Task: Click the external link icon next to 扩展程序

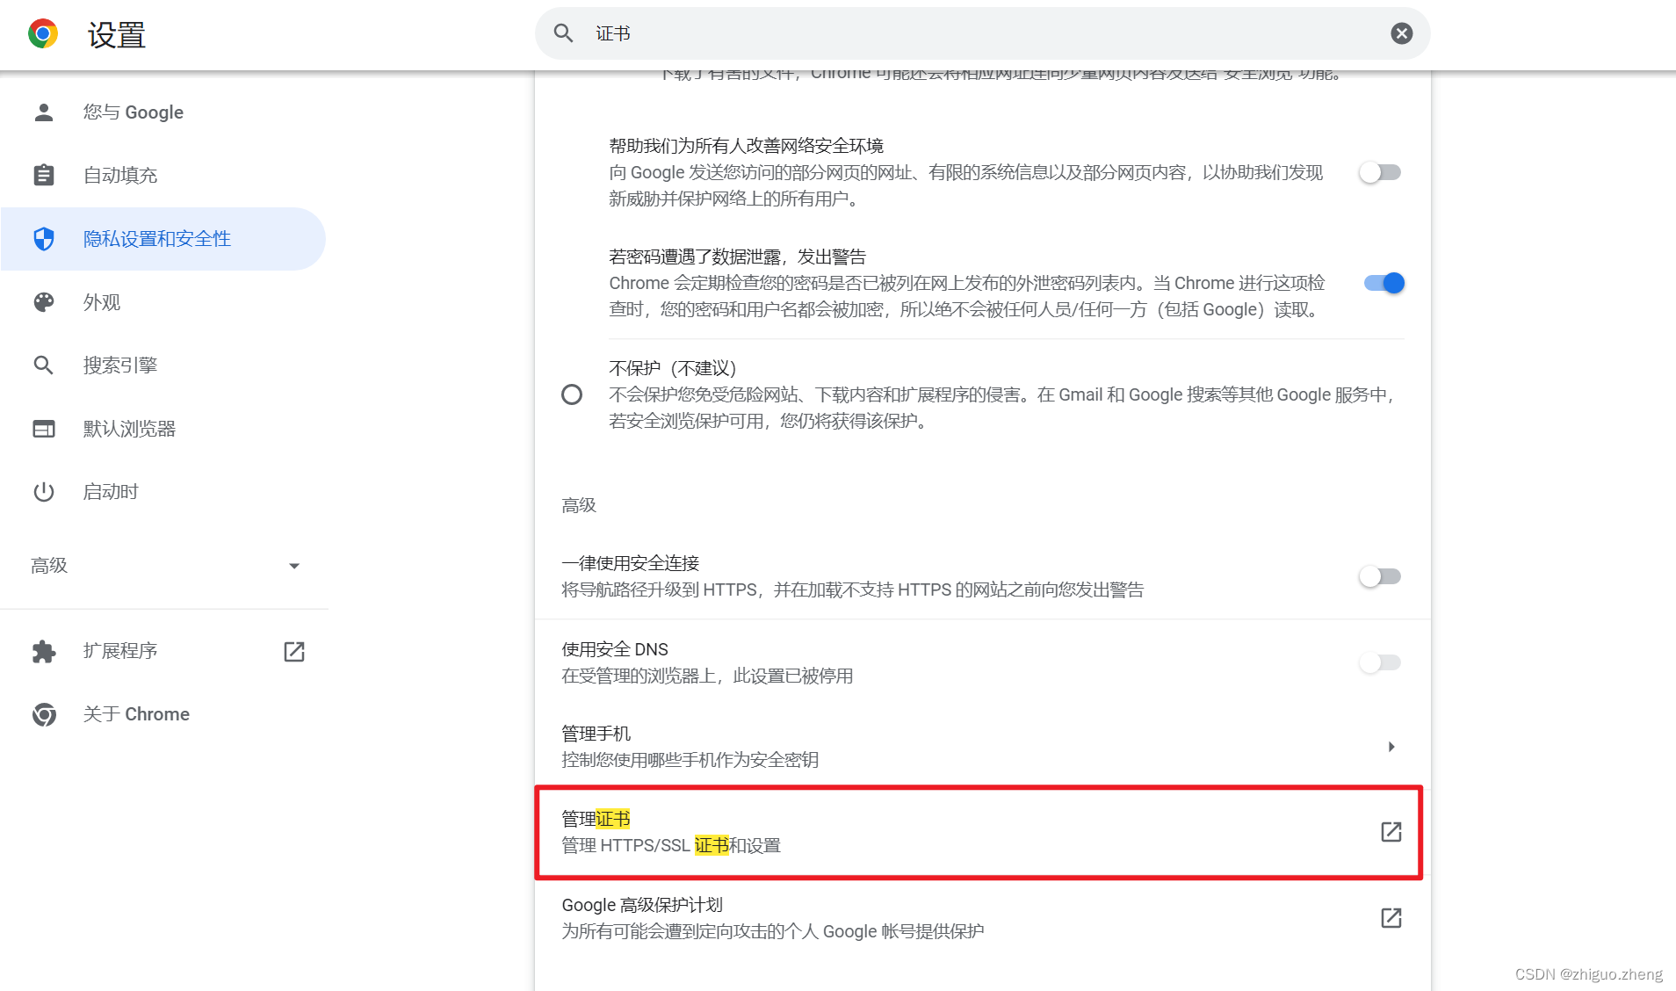Action: point(294,651)
